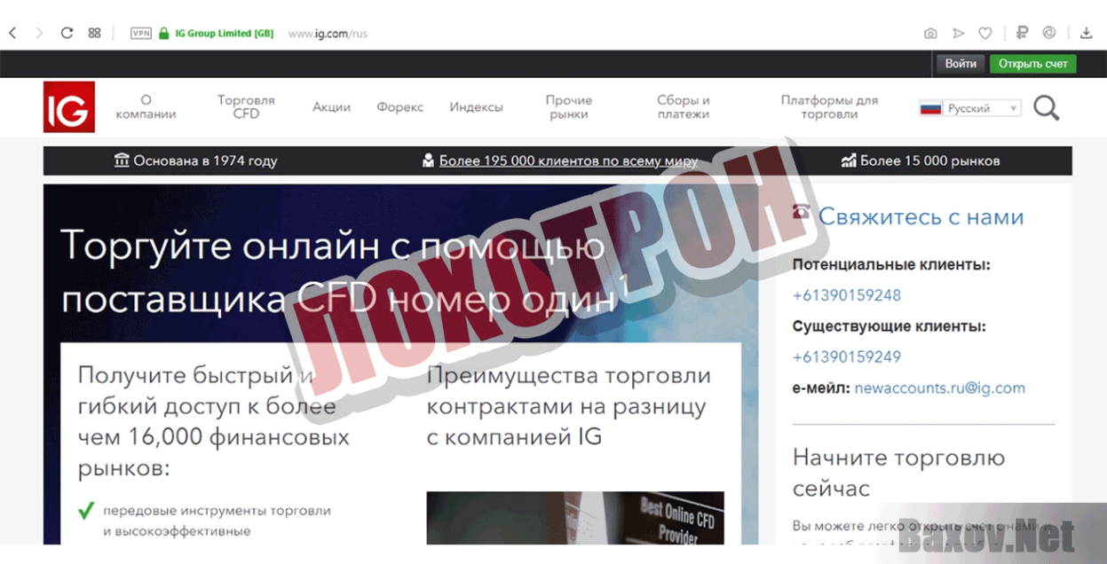The width and height of the screenshot is (1107, 564).
Task: Open the Свяжитесь с нами heading link
Action: click(921, 217)
